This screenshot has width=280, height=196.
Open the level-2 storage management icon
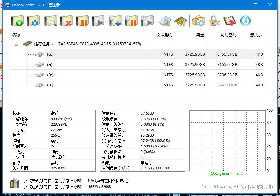coord(165,21)
